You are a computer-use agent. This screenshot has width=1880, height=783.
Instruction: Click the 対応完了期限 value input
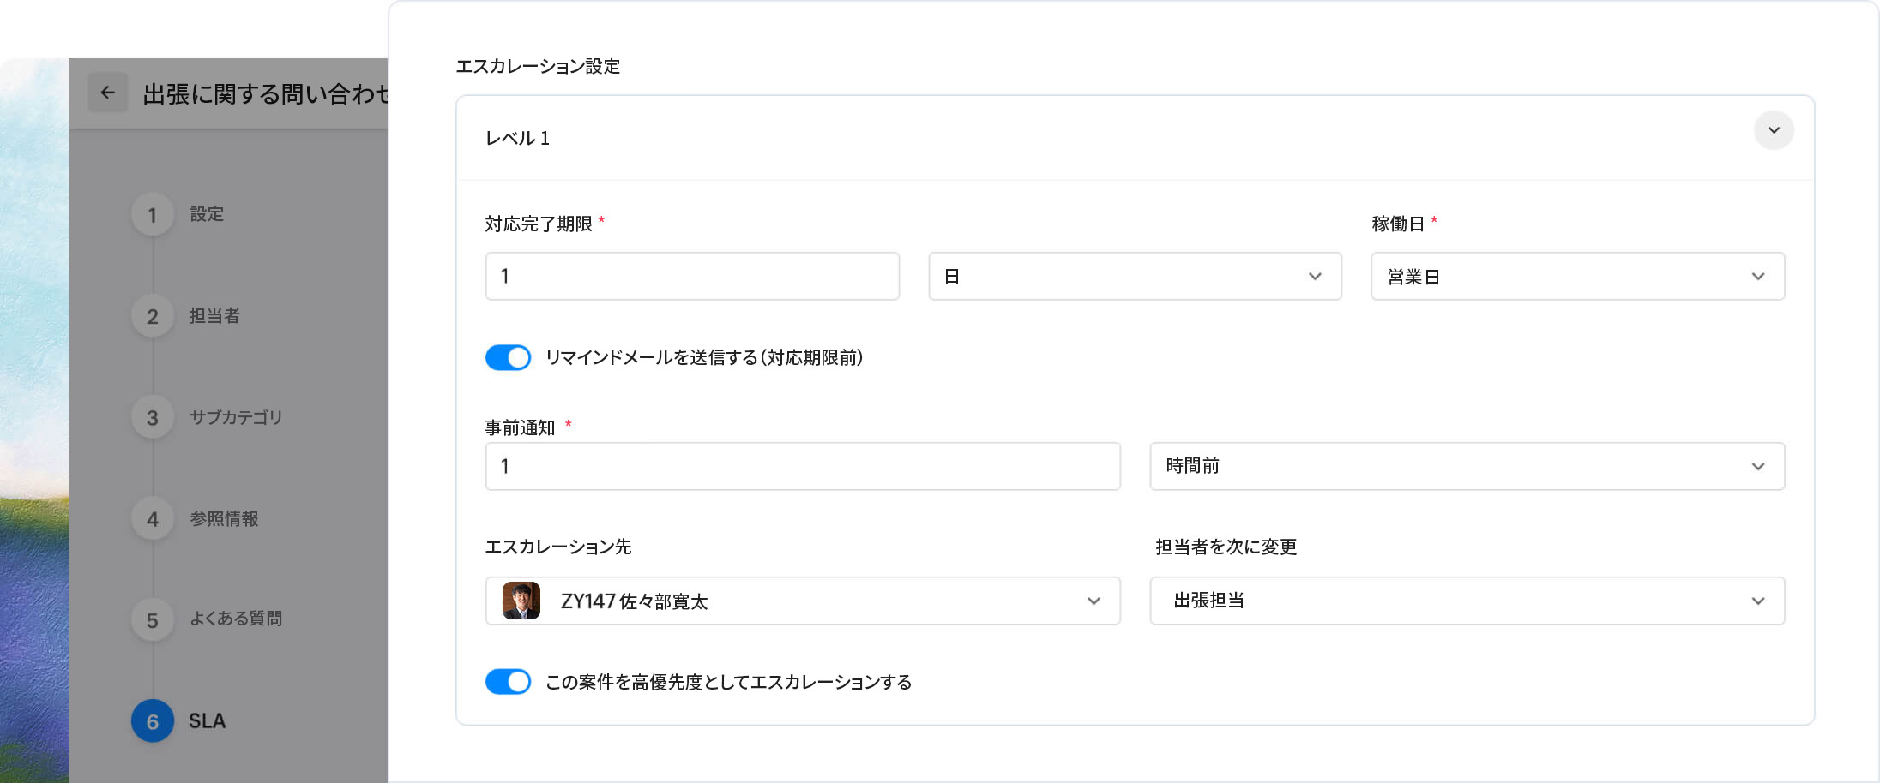tap(691, 276)
